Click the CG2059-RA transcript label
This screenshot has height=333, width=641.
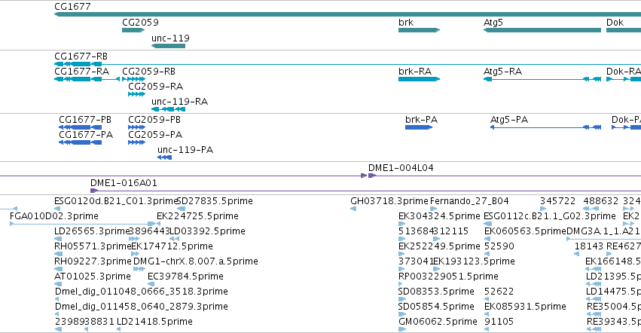tap(155, 87)
